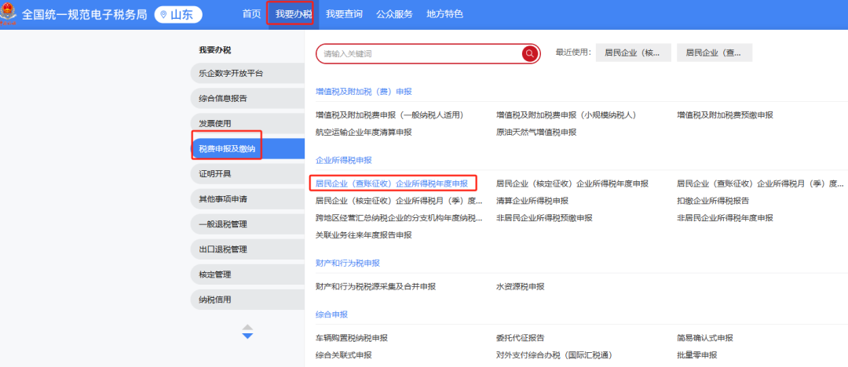Open 综合关联式申报
The image size is (848, 367).
344,355
